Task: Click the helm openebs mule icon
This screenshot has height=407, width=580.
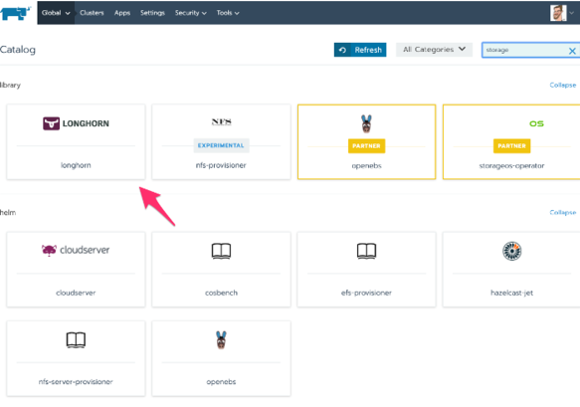Action: click(x=221, y=340)
